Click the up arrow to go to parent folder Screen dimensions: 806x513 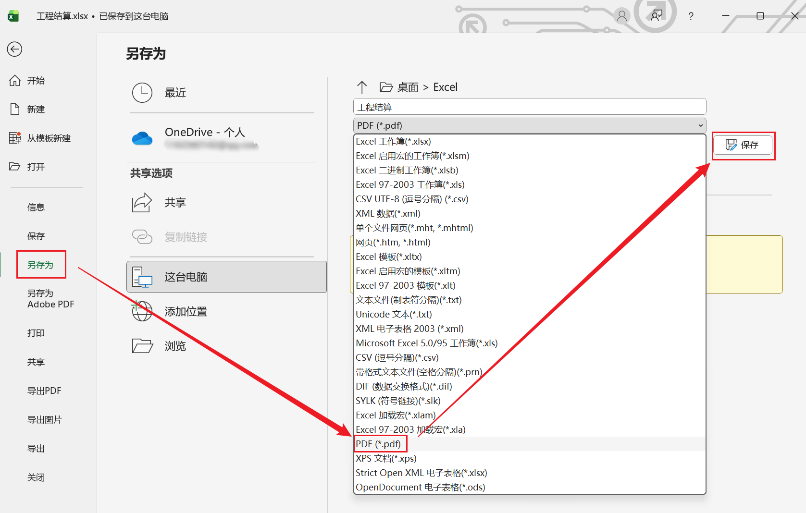coord(362,87)
